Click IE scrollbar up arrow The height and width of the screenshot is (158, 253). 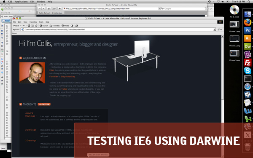point(222,37)
